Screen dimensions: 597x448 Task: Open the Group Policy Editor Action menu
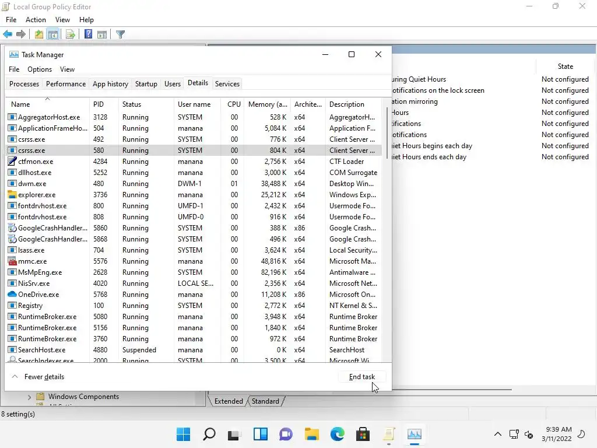(36, 20)
